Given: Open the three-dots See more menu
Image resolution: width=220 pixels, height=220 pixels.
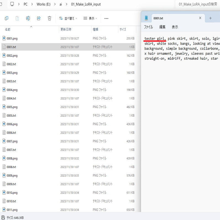Looking at the screenshot, I should point(106,19).
